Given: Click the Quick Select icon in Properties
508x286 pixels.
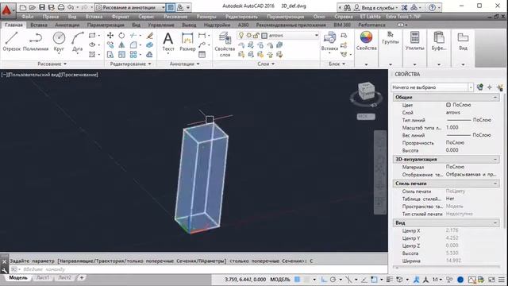Looking at the screenshot, I should (x=500, y=87).
